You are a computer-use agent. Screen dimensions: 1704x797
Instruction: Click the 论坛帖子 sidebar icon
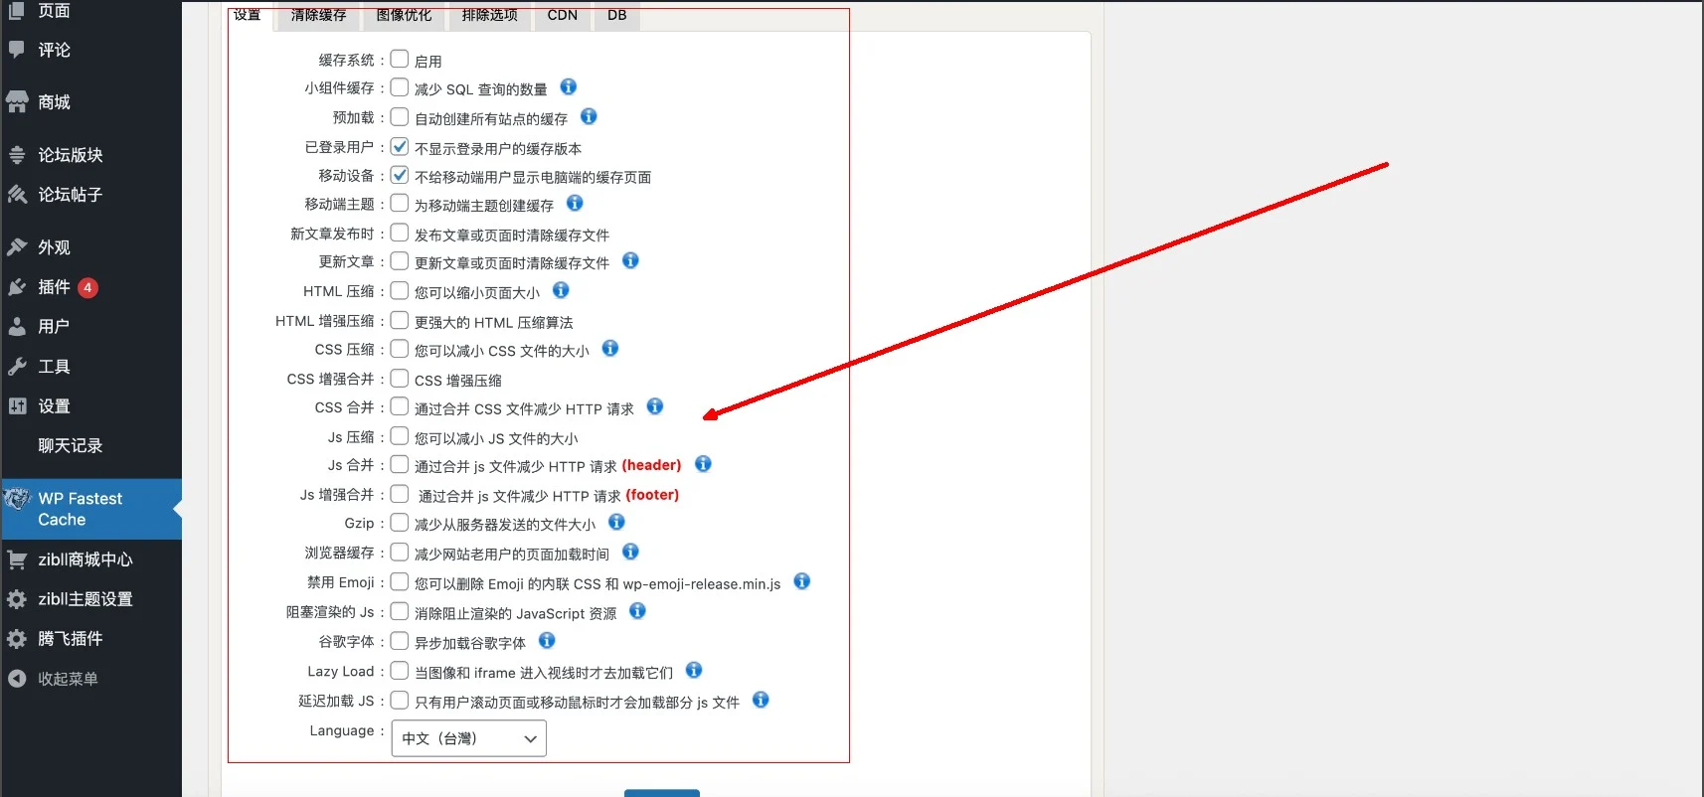17,195
